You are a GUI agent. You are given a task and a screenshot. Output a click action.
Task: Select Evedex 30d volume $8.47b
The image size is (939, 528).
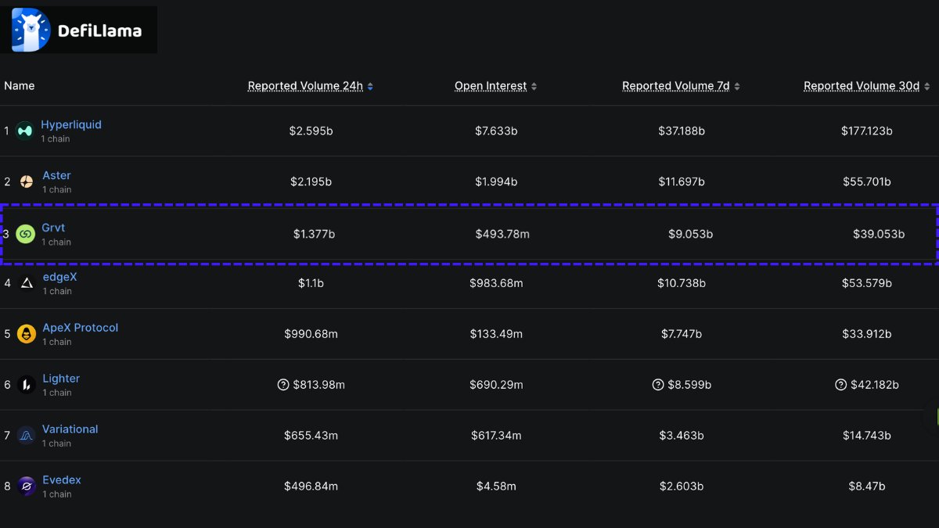click(x=866, y=487)
